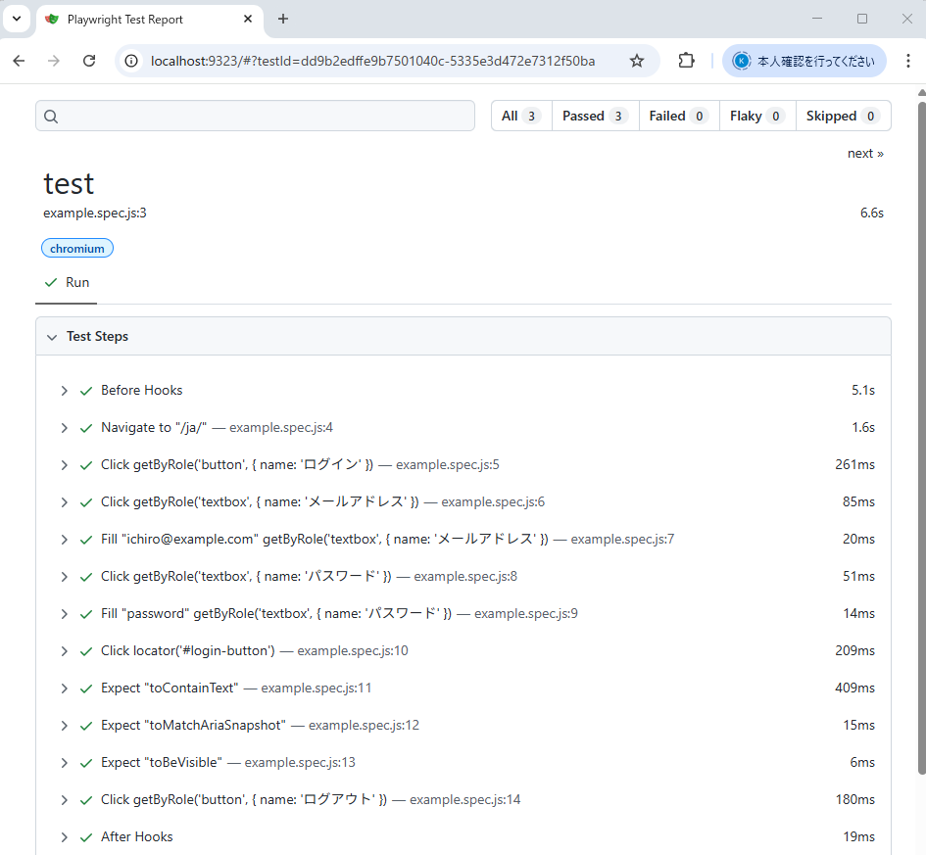Image resolution: width=926 pixels, height=855 pixels.
Task: Expand the Fill "password" step
Action: [65, 614]
